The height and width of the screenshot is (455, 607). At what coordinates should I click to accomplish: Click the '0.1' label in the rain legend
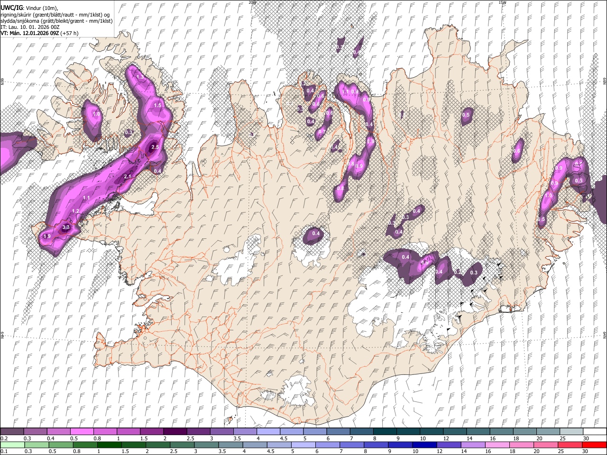coord(3,452)
